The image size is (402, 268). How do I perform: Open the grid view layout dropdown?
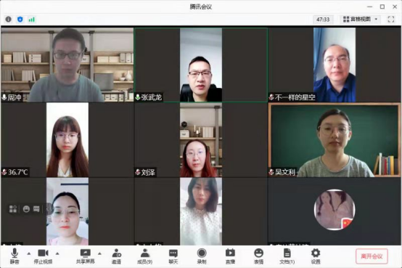point(361,20)
